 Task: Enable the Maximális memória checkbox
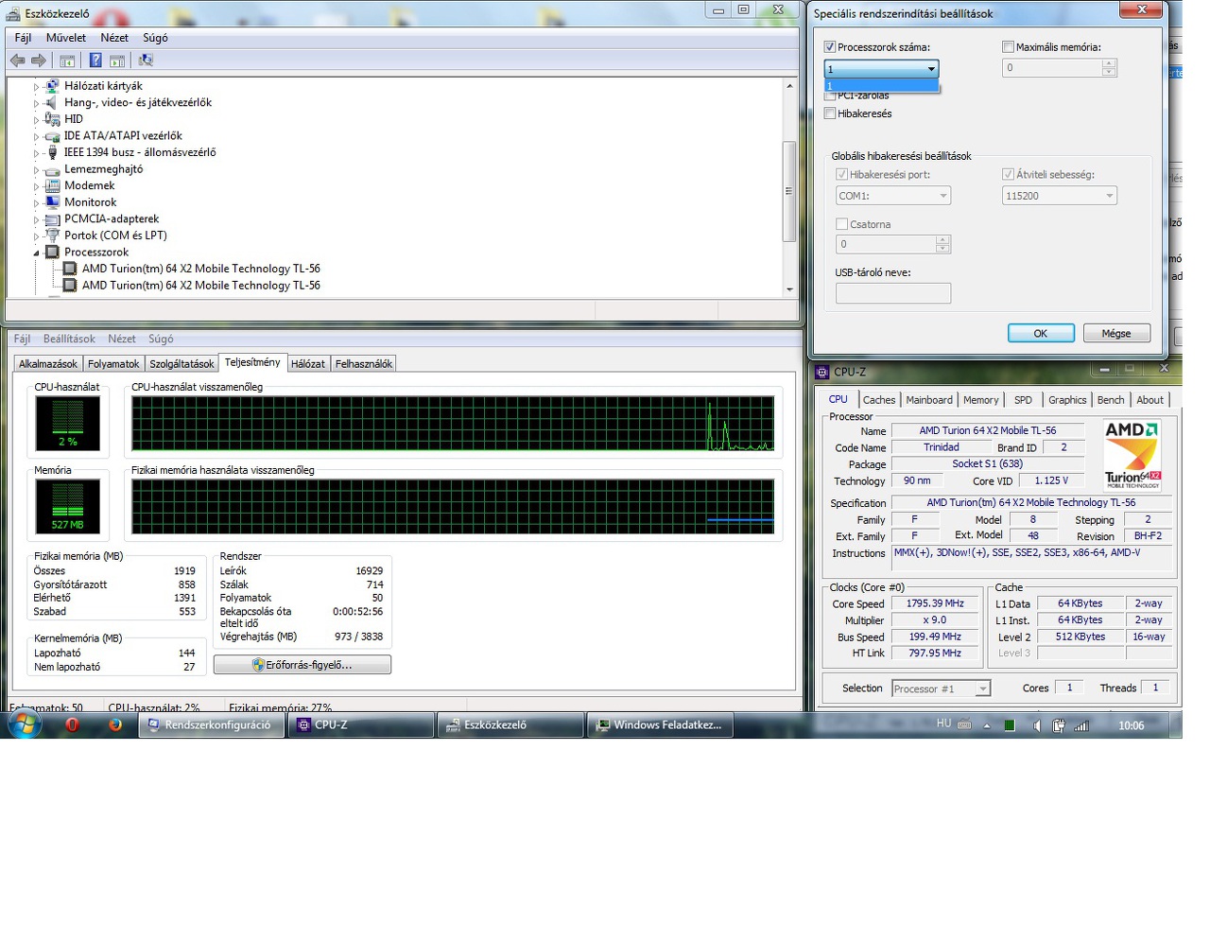coord(1008,47)
